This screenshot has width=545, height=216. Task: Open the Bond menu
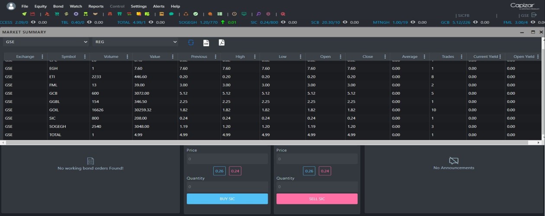58,6
